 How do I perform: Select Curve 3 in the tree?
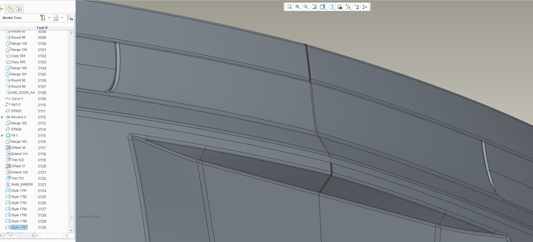pos(17,99)
